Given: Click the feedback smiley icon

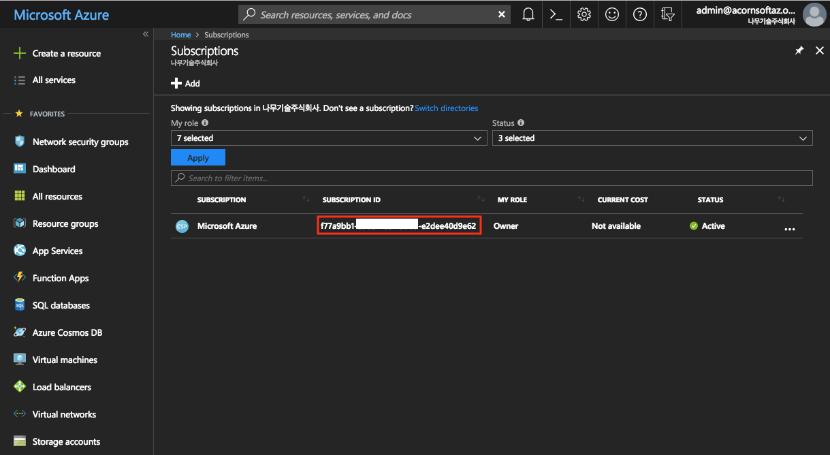Looking at the screenshot, I should click(611, 14).
